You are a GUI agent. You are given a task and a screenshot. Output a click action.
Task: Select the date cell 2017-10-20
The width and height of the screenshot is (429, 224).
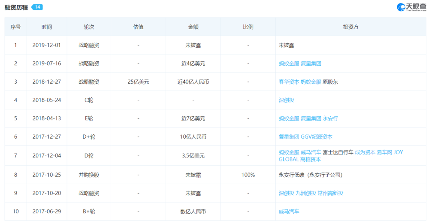(x=47, y=194)
